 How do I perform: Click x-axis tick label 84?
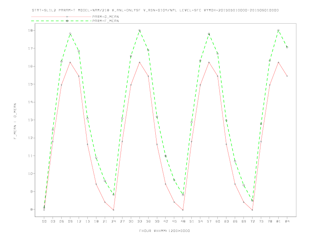point(287,221)
